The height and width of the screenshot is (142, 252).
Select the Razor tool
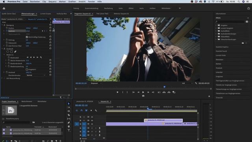69,115
